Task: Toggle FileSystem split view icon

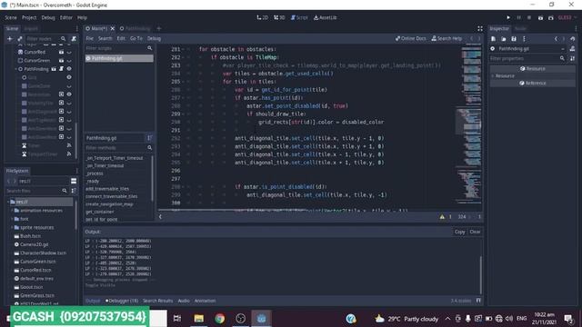Action: [x=74, y=181]
